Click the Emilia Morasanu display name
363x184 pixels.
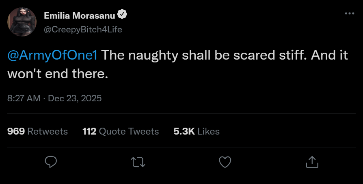pyautogui.click(x=79, y=16)
